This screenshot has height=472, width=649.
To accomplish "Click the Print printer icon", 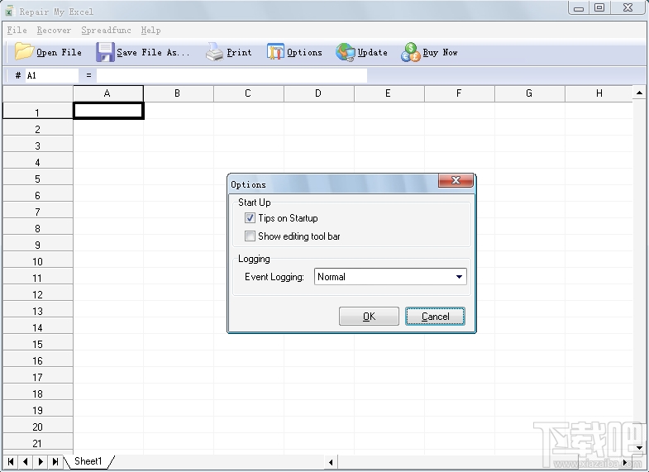I will click(x=214, y=52).
